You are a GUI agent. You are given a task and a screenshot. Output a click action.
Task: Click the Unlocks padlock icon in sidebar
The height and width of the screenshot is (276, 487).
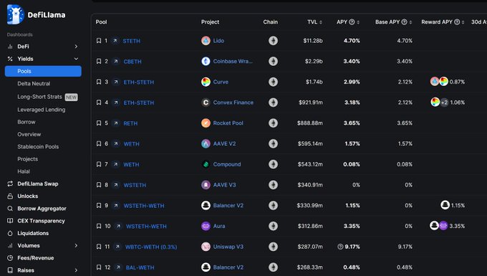[x=10, y=196]
